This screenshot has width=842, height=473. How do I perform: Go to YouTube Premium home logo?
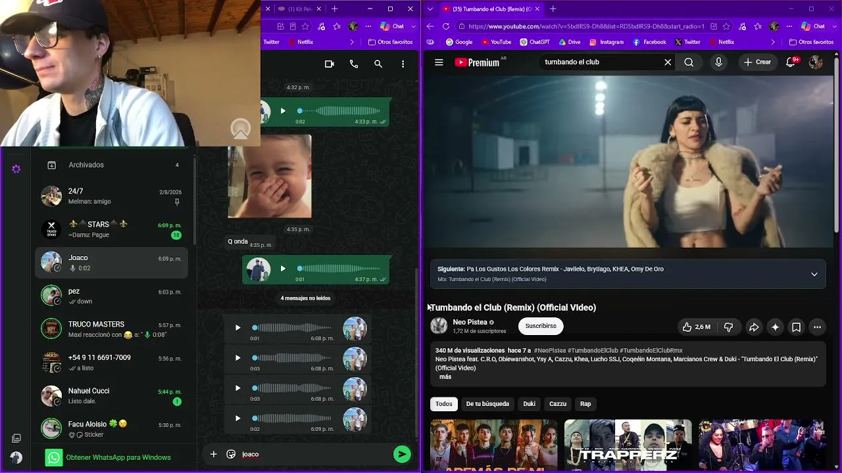pyautogui.click(x=478, y=62)
